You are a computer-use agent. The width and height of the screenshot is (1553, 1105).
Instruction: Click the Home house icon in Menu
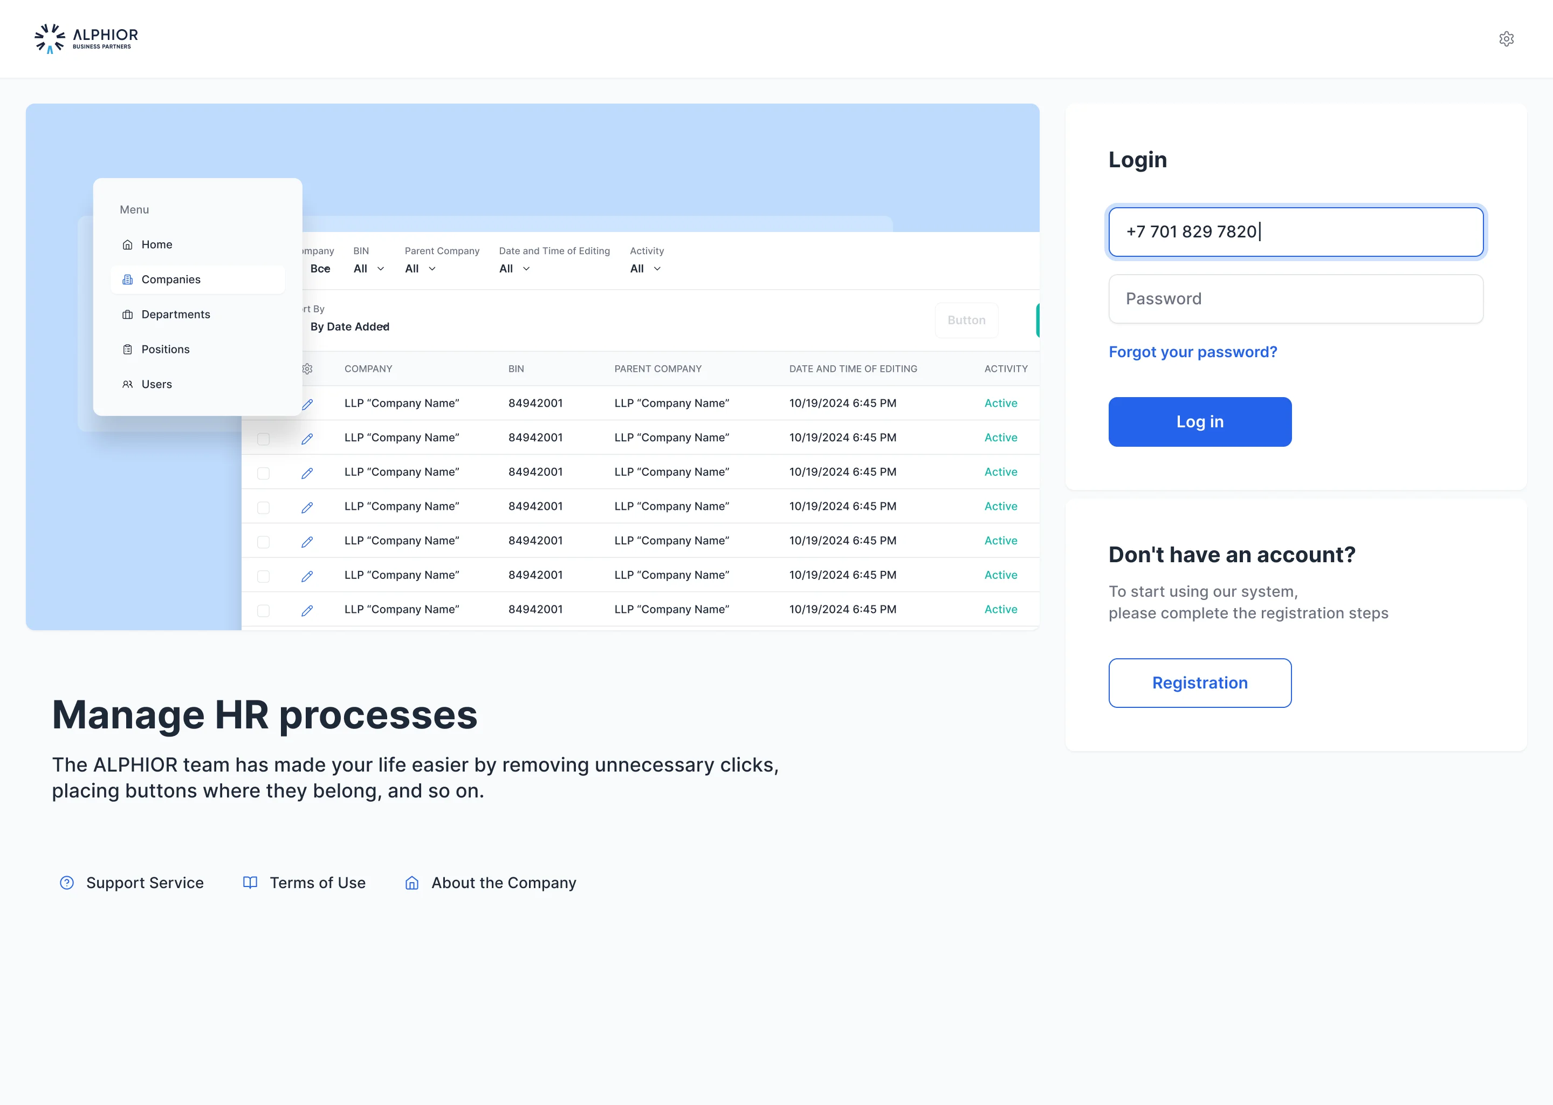(127, 244)
